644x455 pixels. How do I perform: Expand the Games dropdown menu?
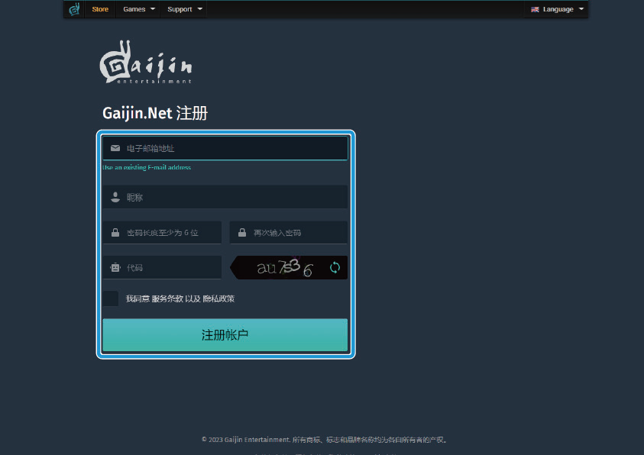139,9
